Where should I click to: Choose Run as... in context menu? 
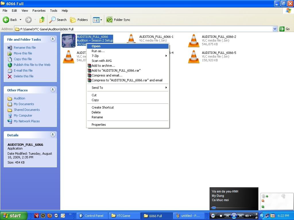(128, 51)
